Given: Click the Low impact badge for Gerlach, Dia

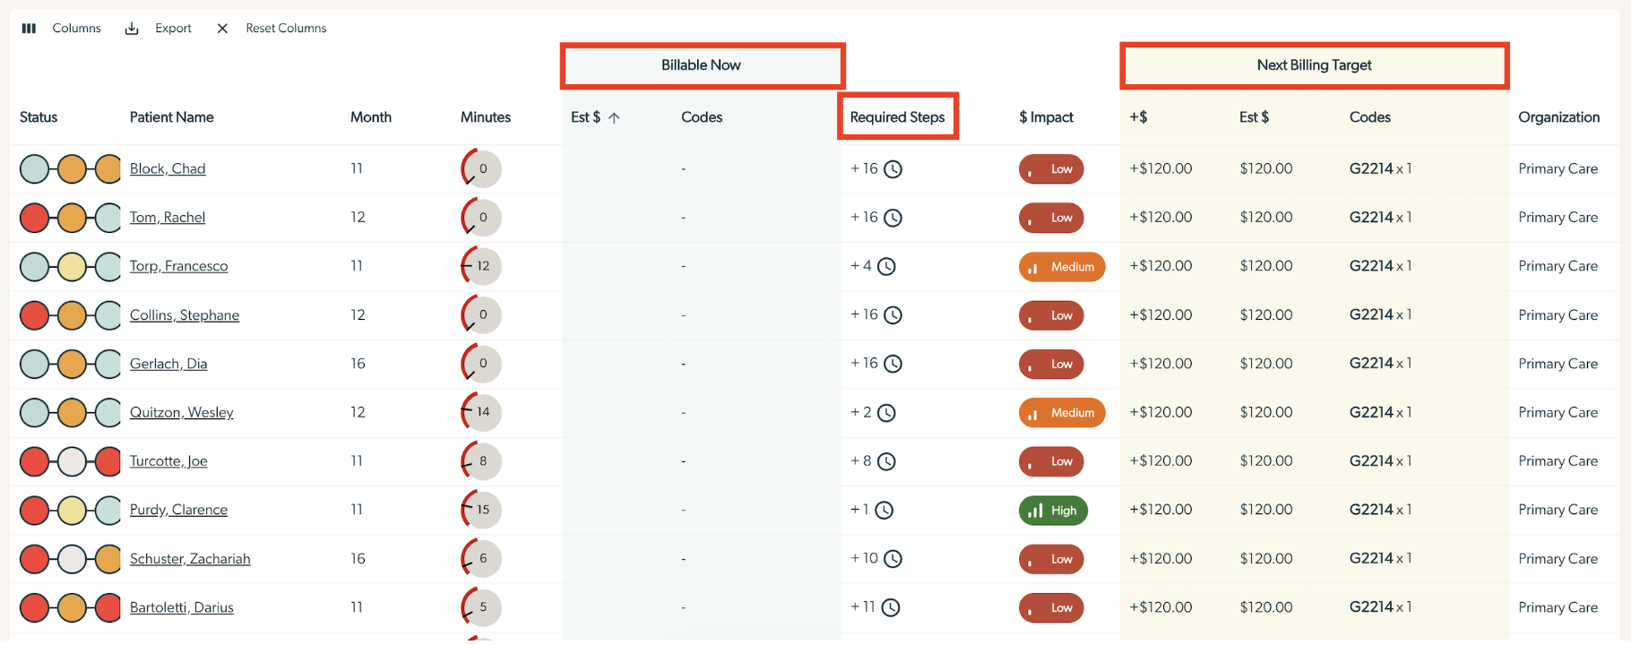Looking at the screenshot, I should coord(1051,365).
